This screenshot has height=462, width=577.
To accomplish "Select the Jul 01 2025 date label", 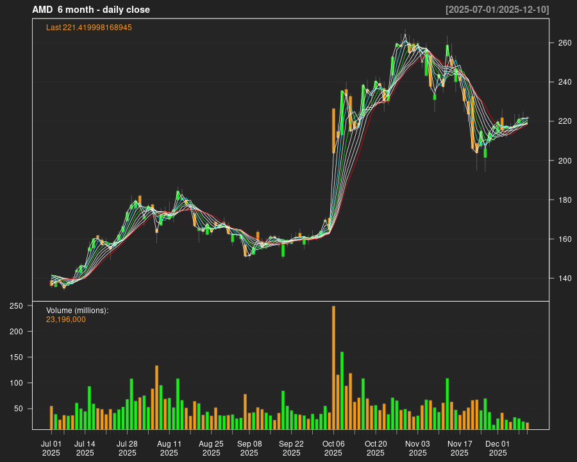I will (x=51, y=447).
